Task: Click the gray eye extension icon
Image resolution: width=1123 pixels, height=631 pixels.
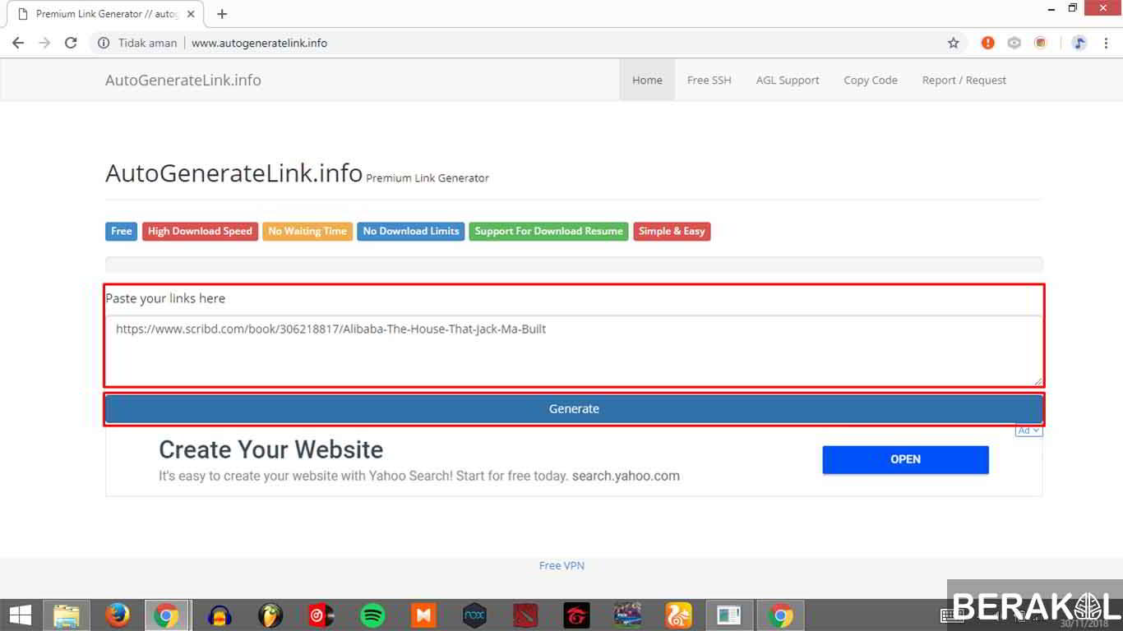Action: click(1014, 43)
